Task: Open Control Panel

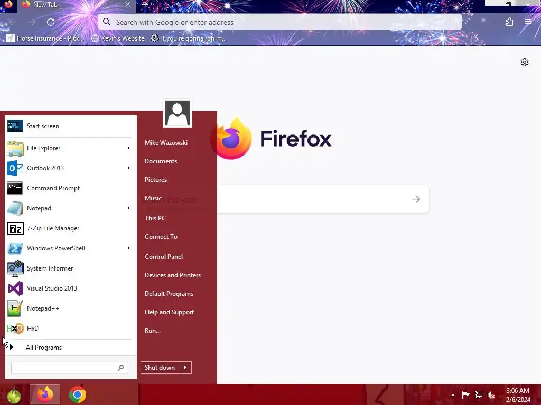Action: pos(164,257)
